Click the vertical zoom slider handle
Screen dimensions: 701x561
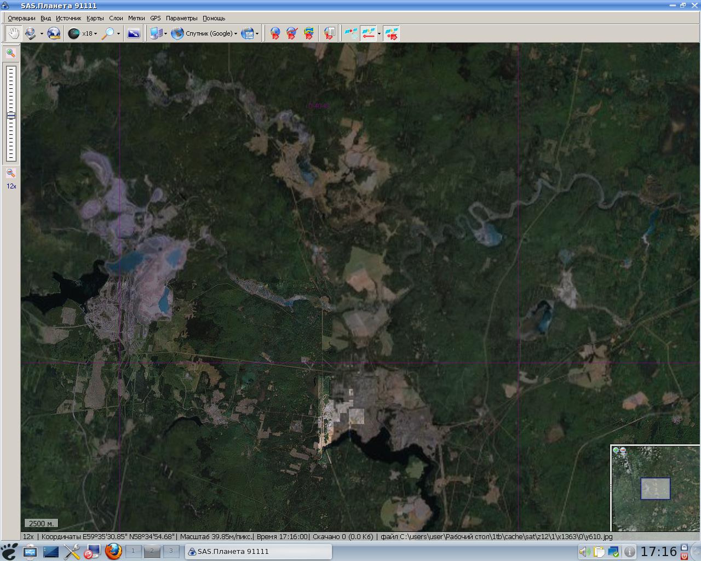(11, 116)
